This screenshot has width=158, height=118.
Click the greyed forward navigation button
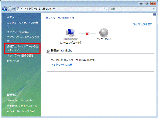pos(10,9)
